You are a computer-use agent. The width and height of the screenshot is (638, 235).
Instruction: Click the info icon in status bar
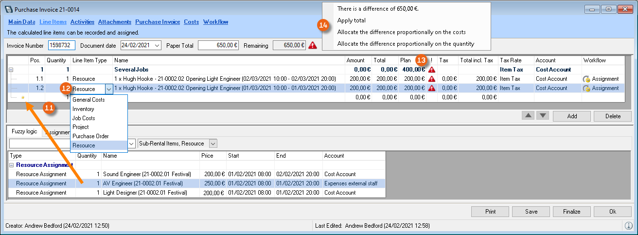628,226
